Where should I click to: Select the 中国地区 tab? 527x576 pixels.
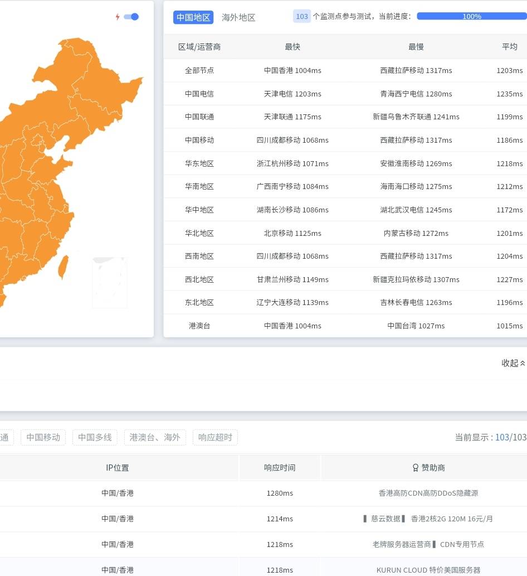[x=193, y=17]
